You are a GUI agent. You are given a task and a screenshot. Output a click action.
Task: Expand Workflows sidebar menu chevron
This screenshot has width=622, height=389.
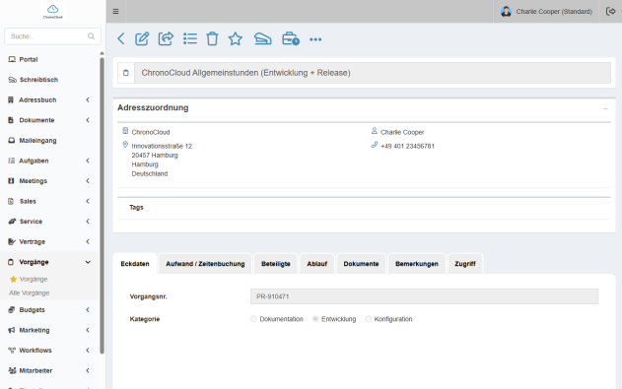[88, 351]
